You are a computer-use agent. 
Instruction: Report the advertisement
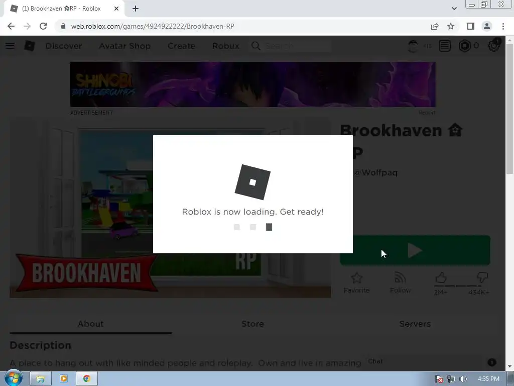point(427,113)
